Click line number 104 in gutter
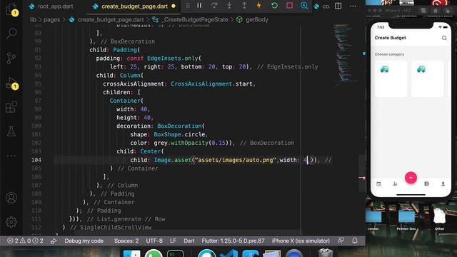Viewport: 457px width, 257px height. pyautogui.click(x=36, y=160)
